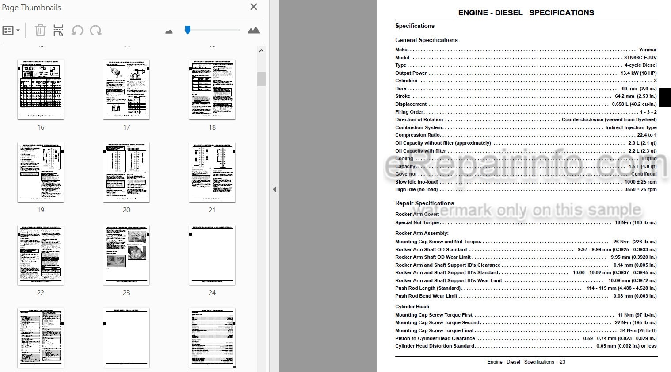
Task: Click 'Push Rod Bend Wear Limit' row
Action: point(526,296)
